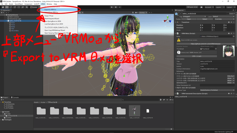Open custom editor tools icon
This screenshot has height=133, width=237.
pyautogui.click(x=27, y=7)
